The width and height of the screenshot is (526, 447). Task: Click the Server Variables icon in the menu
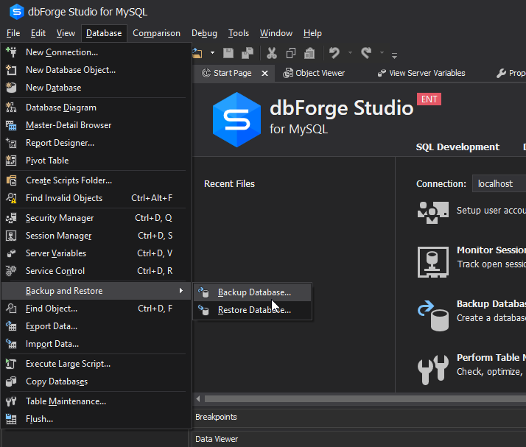[11, 253]
